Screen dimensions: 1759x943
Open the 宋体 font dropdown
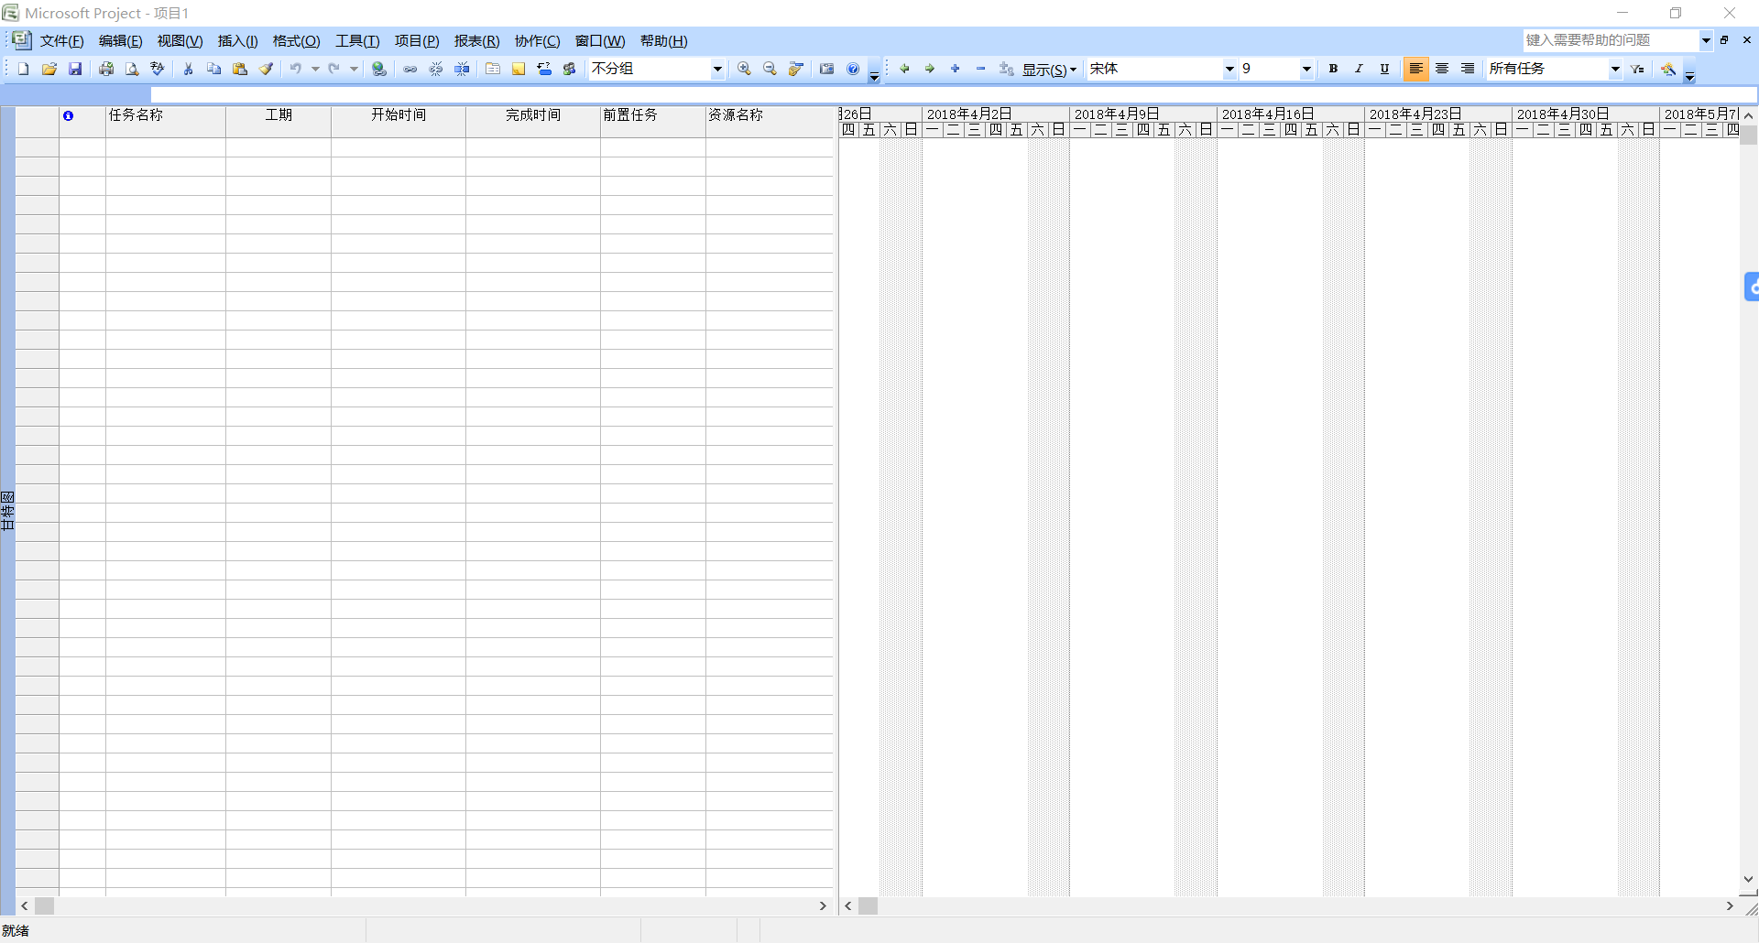(1229, 69)
